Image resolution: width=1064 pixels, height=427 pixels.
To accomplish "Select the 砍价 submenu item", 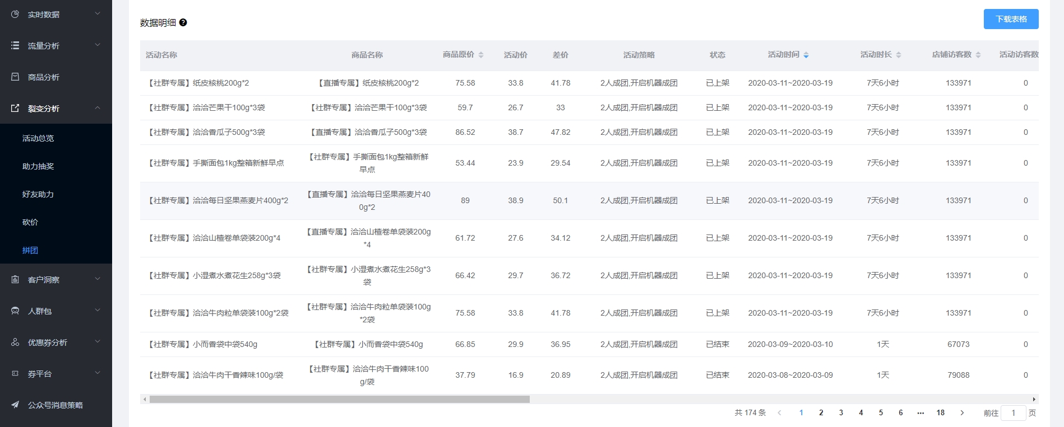I will pos(30,222).
